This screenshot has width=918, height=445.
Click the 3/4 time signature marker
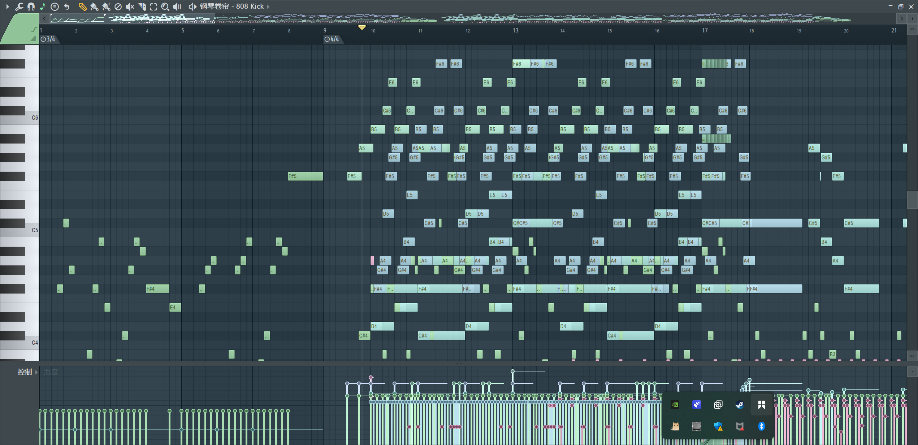48,39
